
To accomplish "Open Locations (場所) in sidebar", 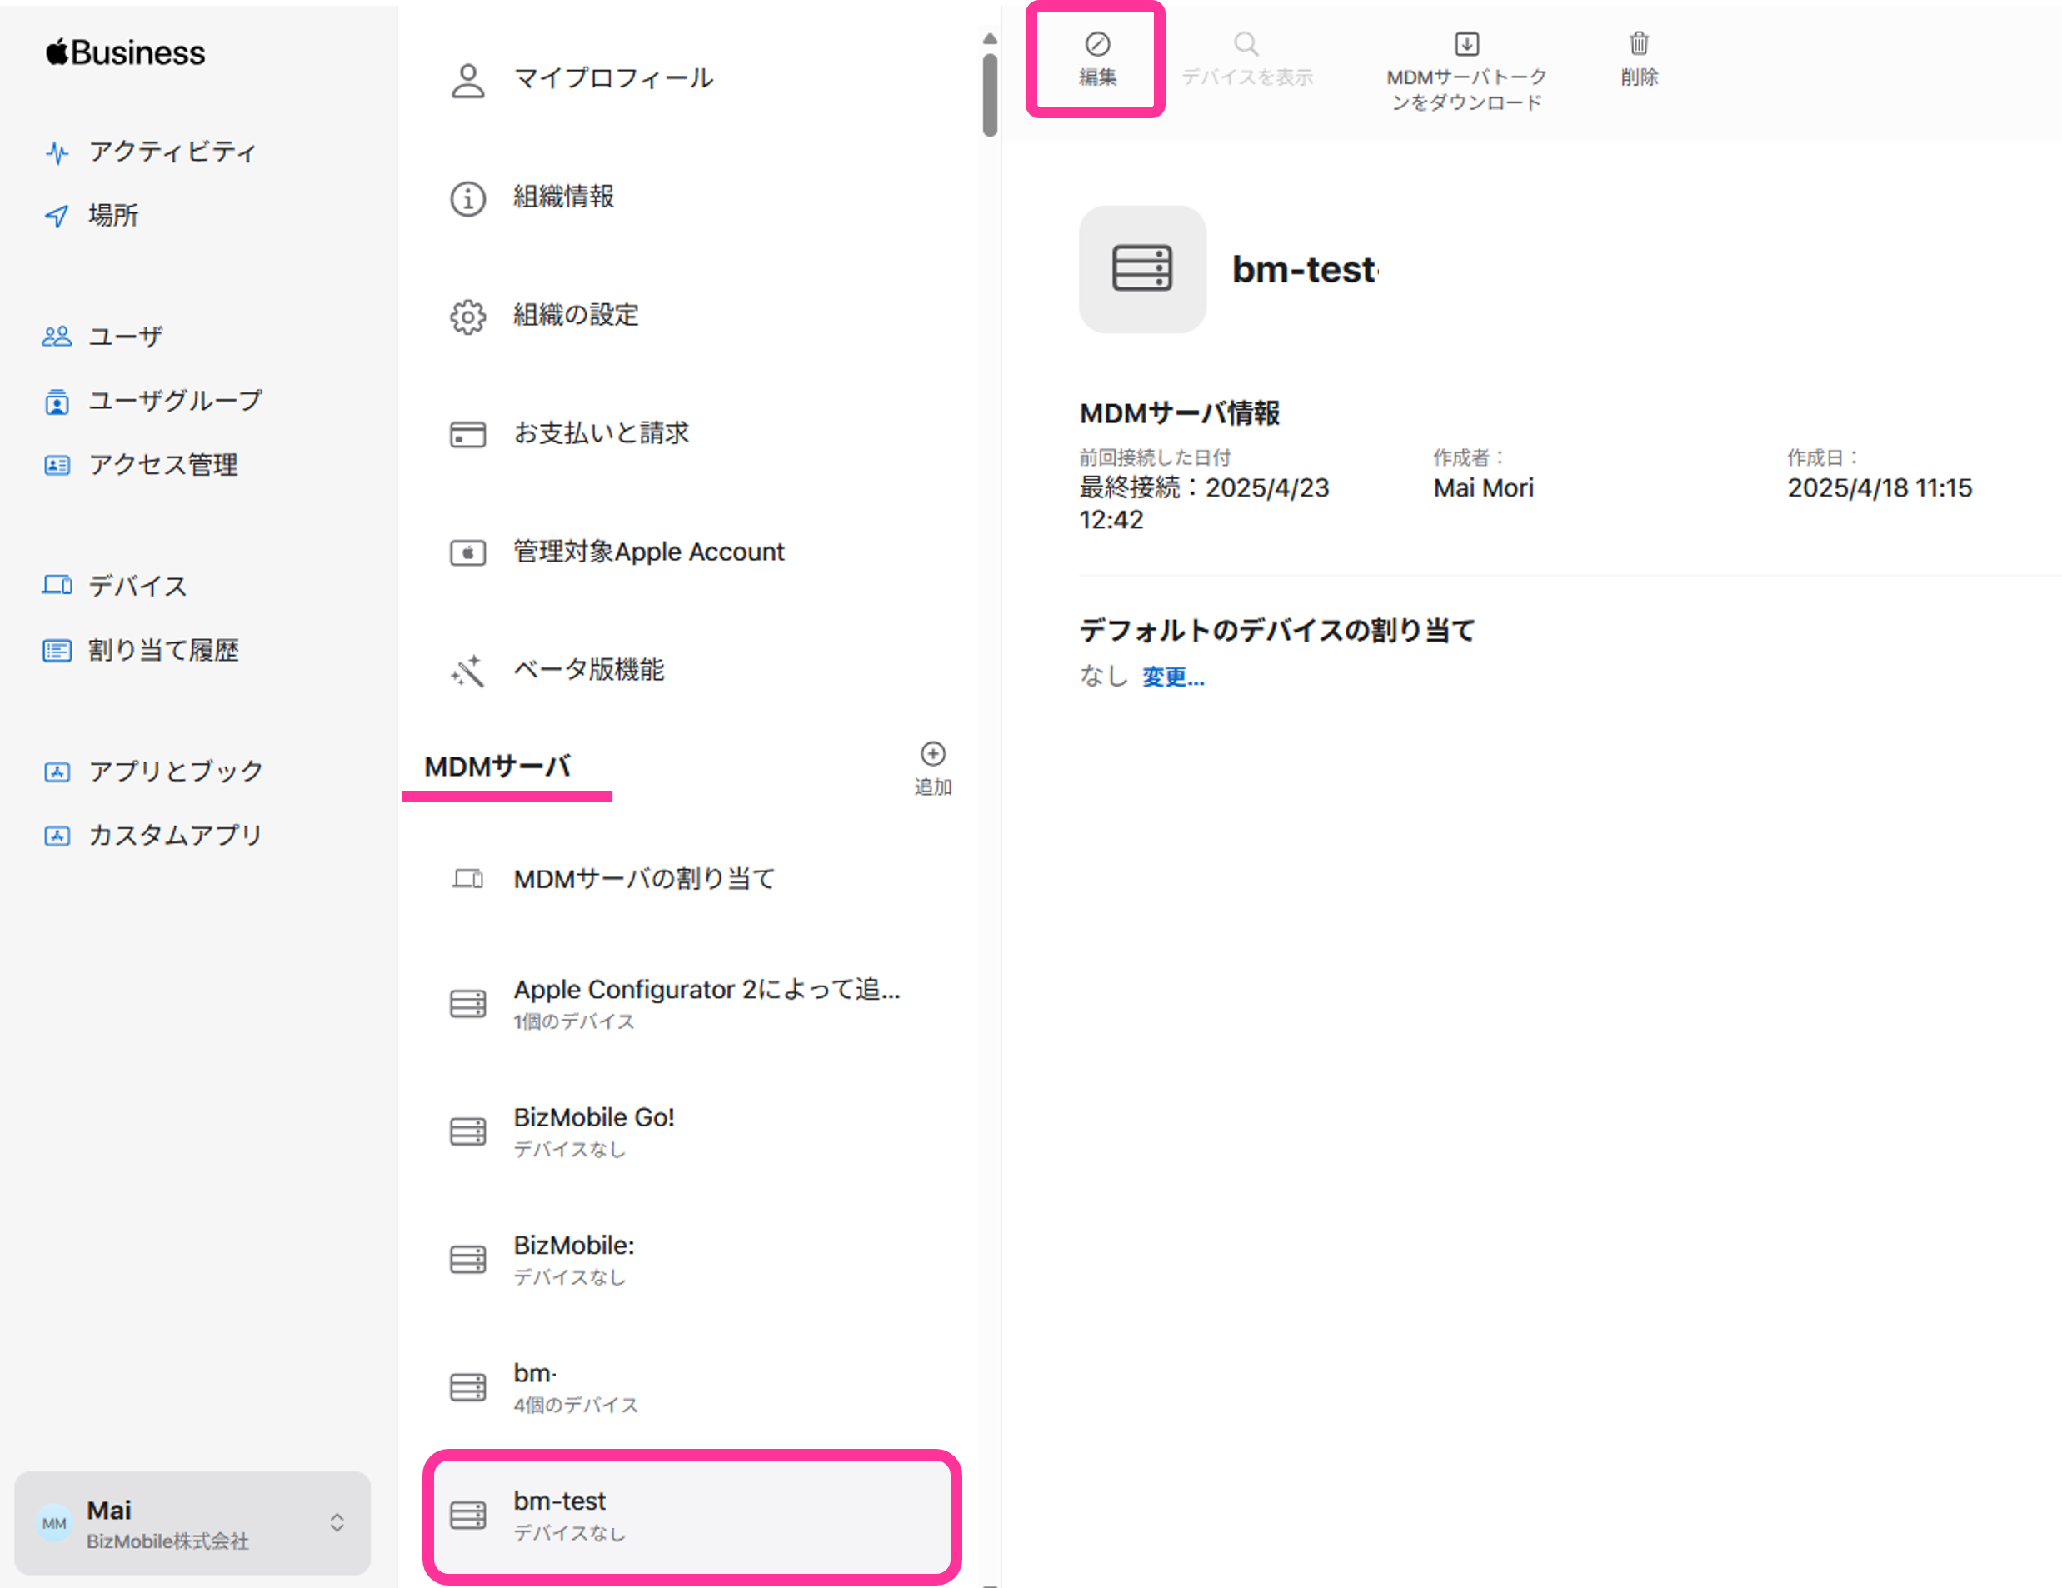I will (x=113, y=215).
